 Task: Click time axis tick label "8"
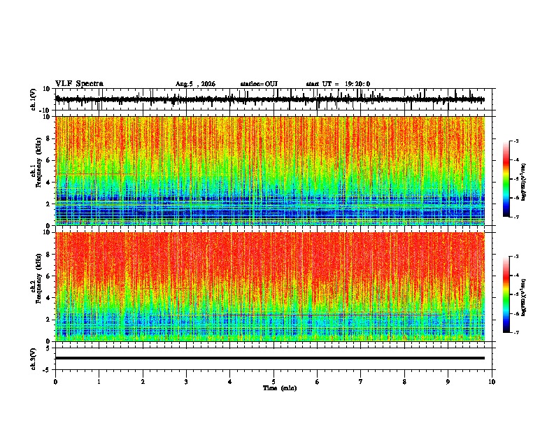click(404, 382)
